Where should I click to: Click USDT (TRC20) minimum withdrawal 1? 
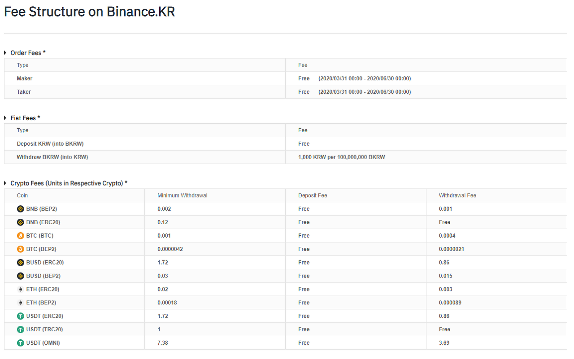[159, 330]
